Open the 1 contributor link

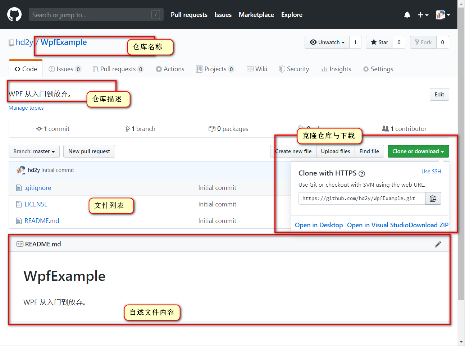tap(404, 129)
